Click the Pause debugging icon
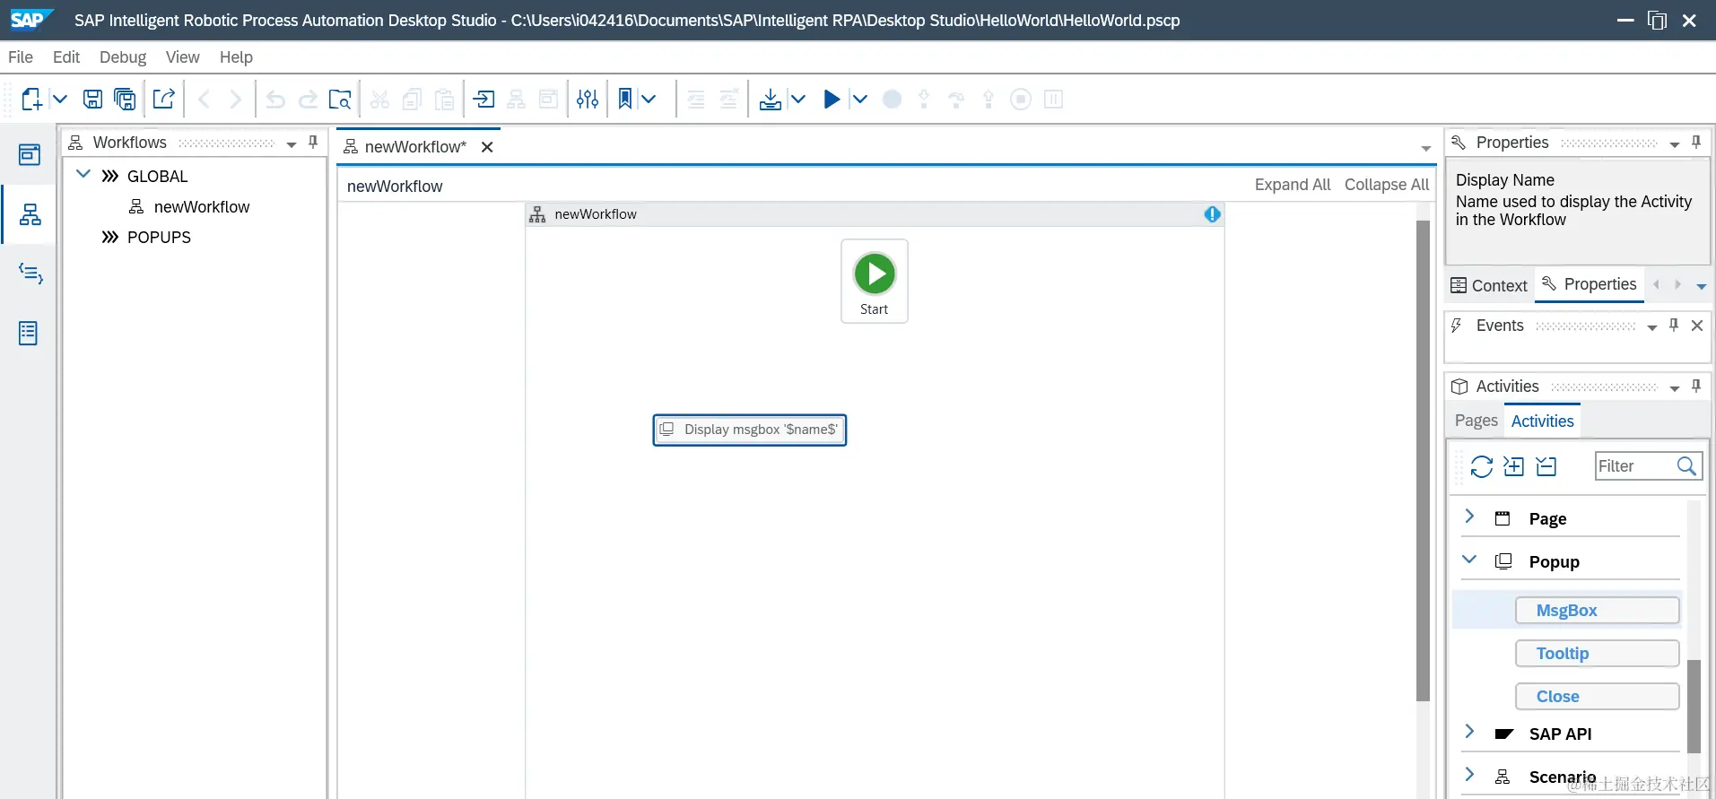The height and width of the screenshot is (799, 1716). coord(1054,100)
